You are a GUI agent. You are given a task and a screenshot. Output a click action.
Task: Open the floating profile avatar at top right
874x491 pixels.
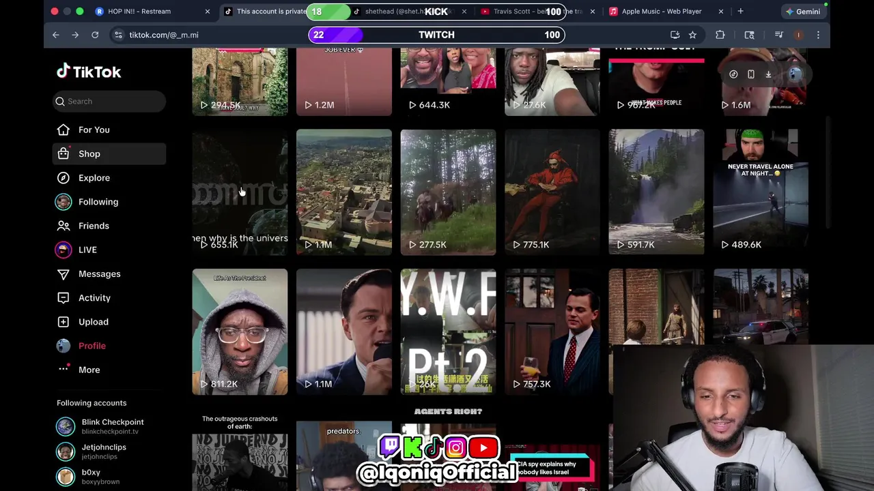pos(795,74)
